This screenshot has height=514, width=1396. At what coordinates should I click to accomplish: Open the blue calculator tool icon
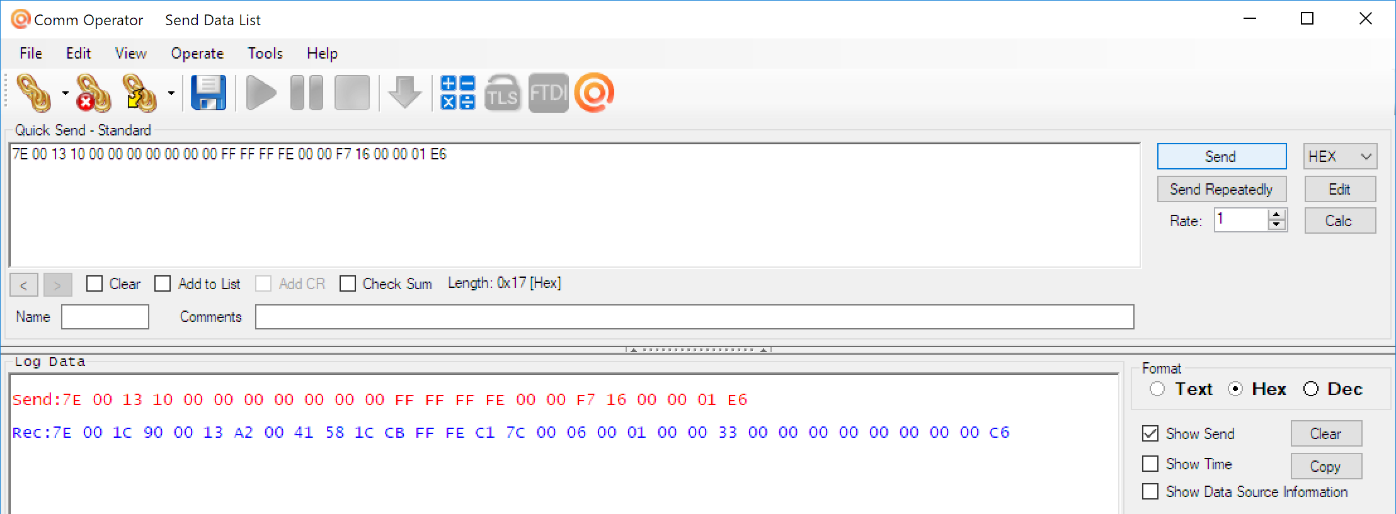(458, 93)
